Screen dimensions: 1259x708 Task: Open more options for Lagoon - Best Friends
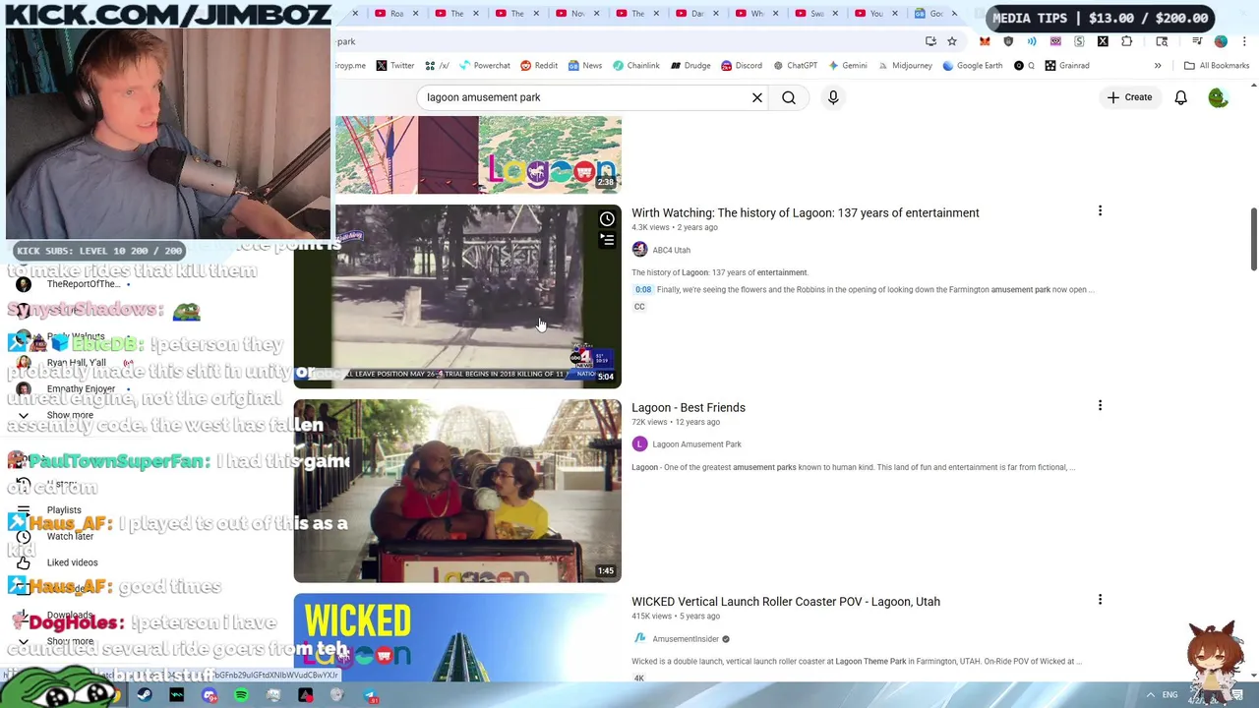coord(1100,405)
